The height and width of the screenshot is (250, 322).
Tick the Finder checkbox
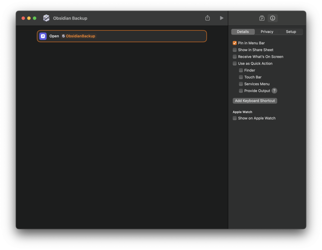click(x=241, y=70)
